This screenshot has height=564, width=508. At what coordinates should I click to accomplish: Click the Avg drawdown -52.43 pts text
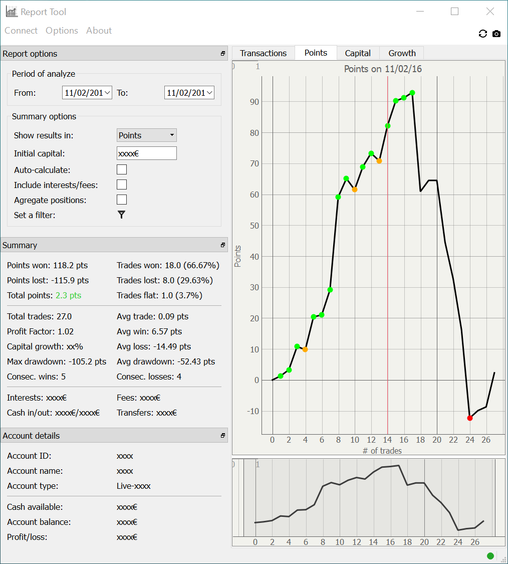coord(166,361)
